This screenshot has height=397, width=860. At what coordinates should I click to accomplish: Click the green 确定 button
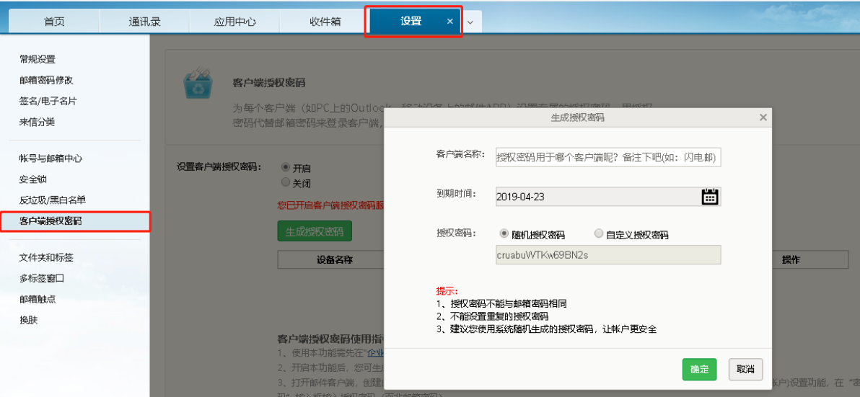pos(699,369)
